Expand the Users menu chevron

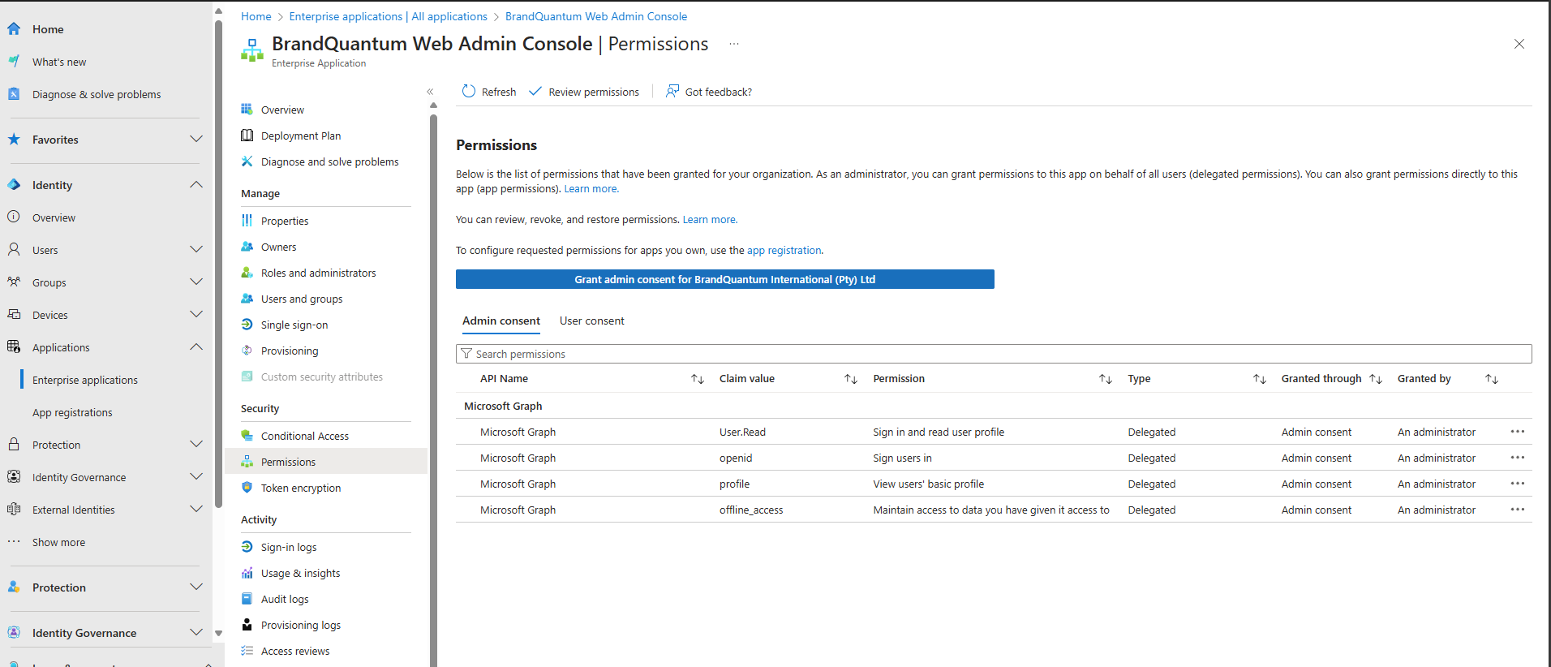coord(196,249)
